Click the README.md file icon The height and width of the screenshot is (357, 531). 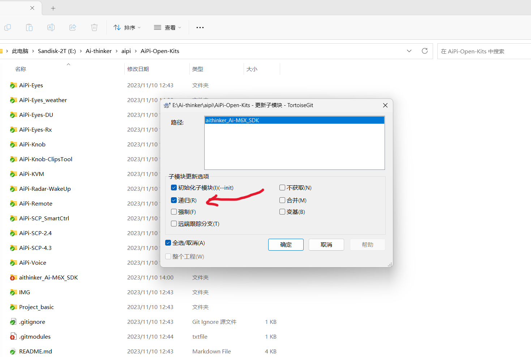click(x=13, y=352)
